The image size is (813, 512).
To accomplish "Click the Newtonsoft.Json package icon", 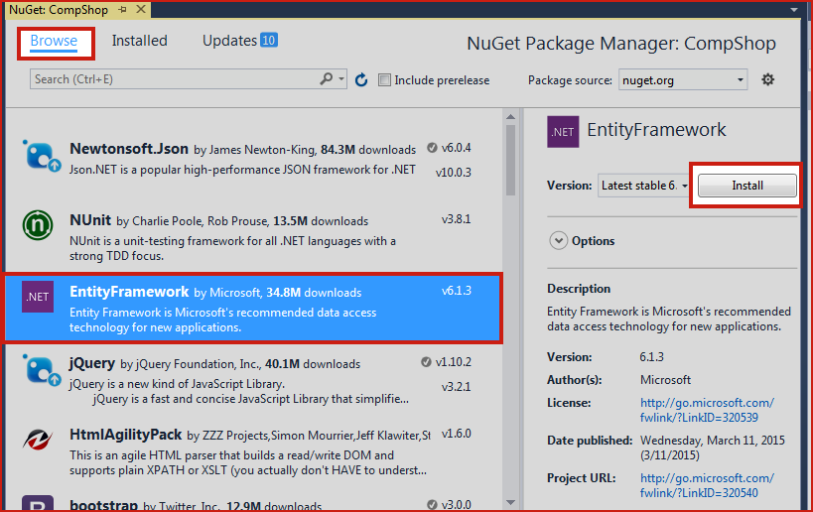I will (42, 156).
